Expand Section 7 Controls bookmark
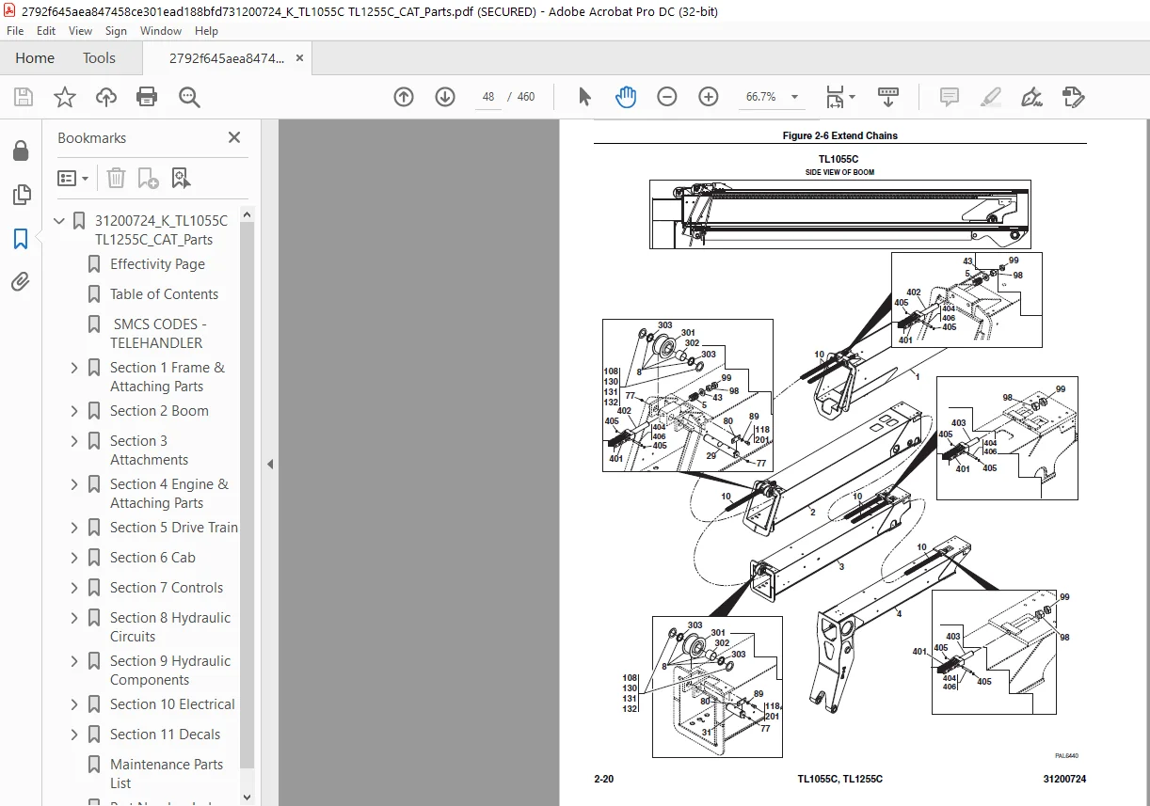1150x806 pixels. (x=74, y=588)
